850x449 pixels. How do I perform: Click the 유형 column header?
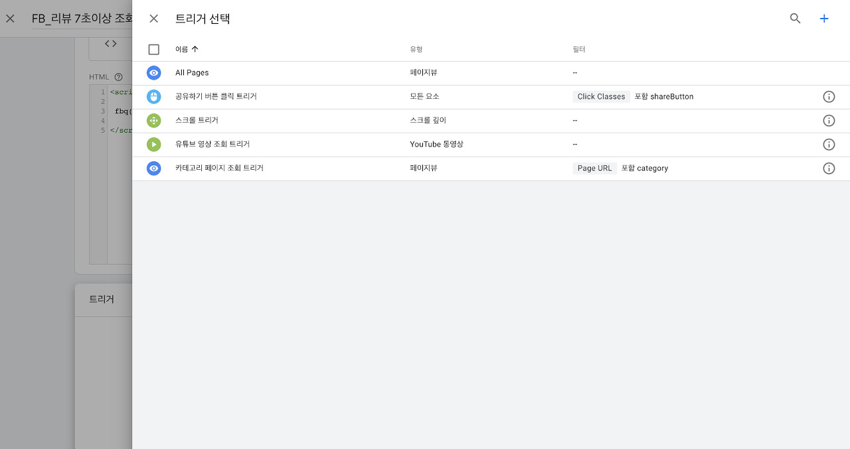click(x=416, y=50)
